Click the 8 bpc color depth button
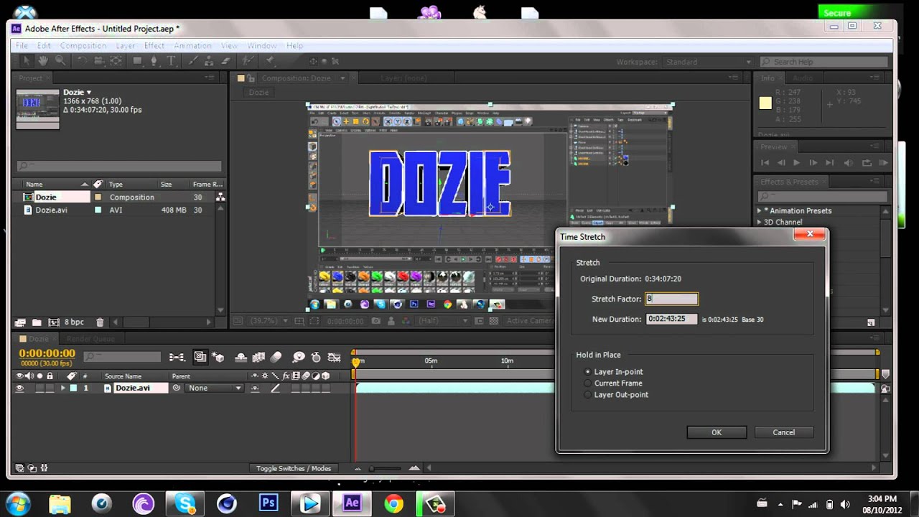Viewport: 919px width, 517px height. (74, 322)
